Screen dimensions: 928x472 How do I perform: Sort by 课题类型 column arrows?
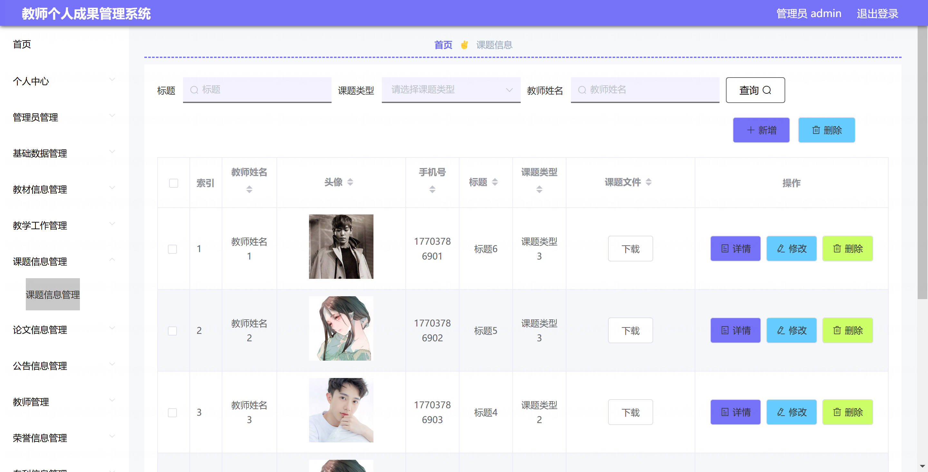(x=539, y=189)
